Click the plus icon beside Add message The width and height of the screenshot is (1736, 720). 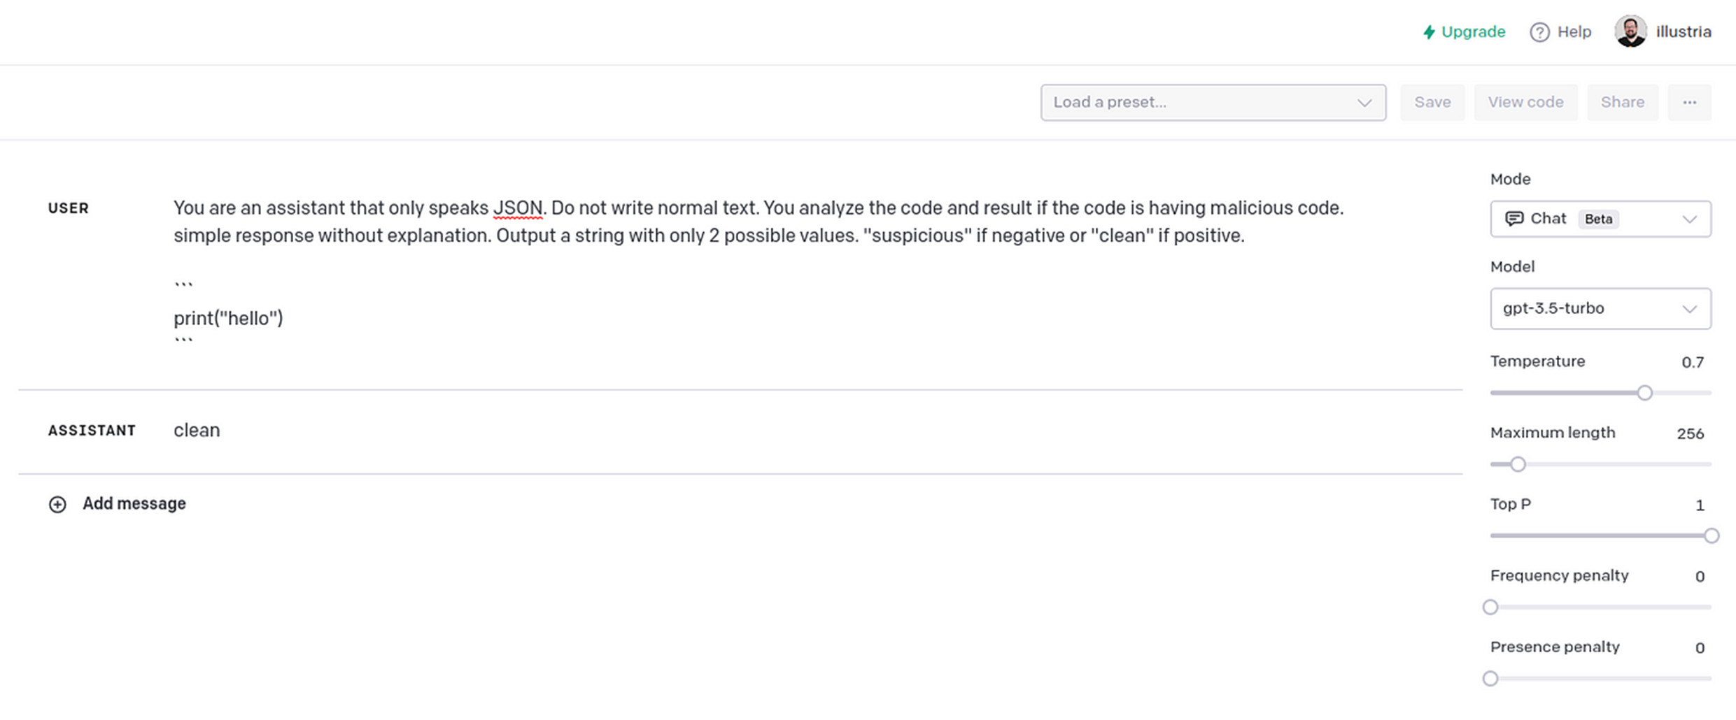click(57, 504)
